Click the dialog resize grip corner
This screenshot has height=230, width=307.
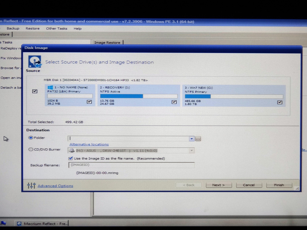[297, 188]
